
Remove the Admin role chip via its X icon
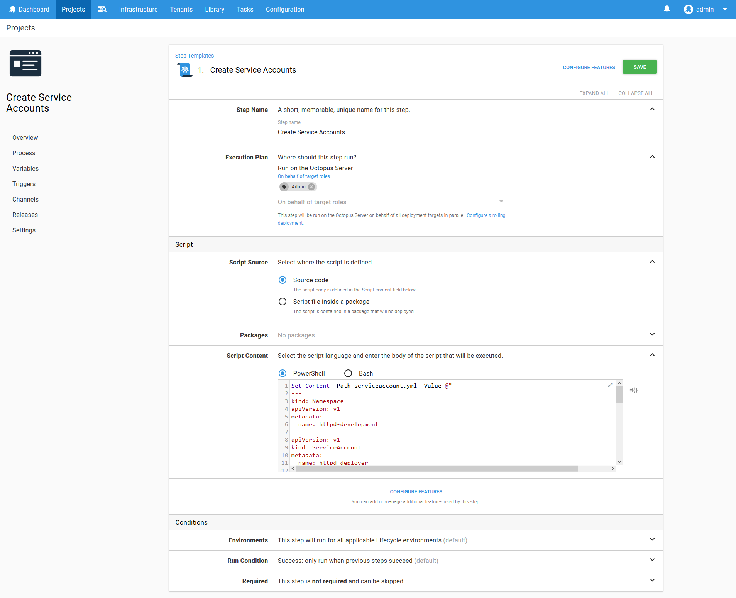tap(311, 187)
